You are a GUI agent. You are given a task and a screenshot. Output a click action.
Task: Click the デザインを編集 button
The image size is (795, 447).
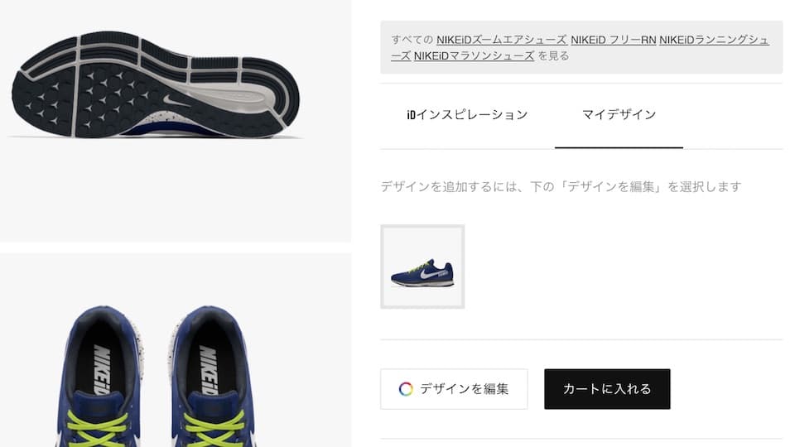(x=454, y=389)
